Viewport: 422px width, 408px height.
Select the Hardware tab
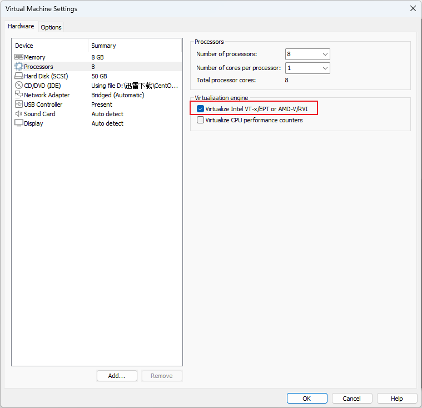pos(21,26)
